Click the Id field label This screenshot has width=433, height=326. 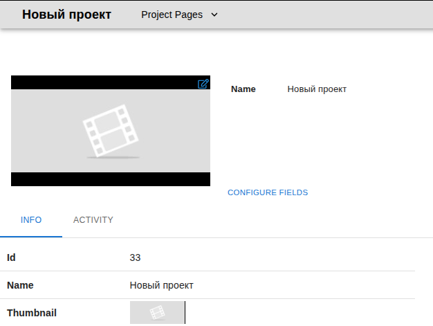click(11, 257)
